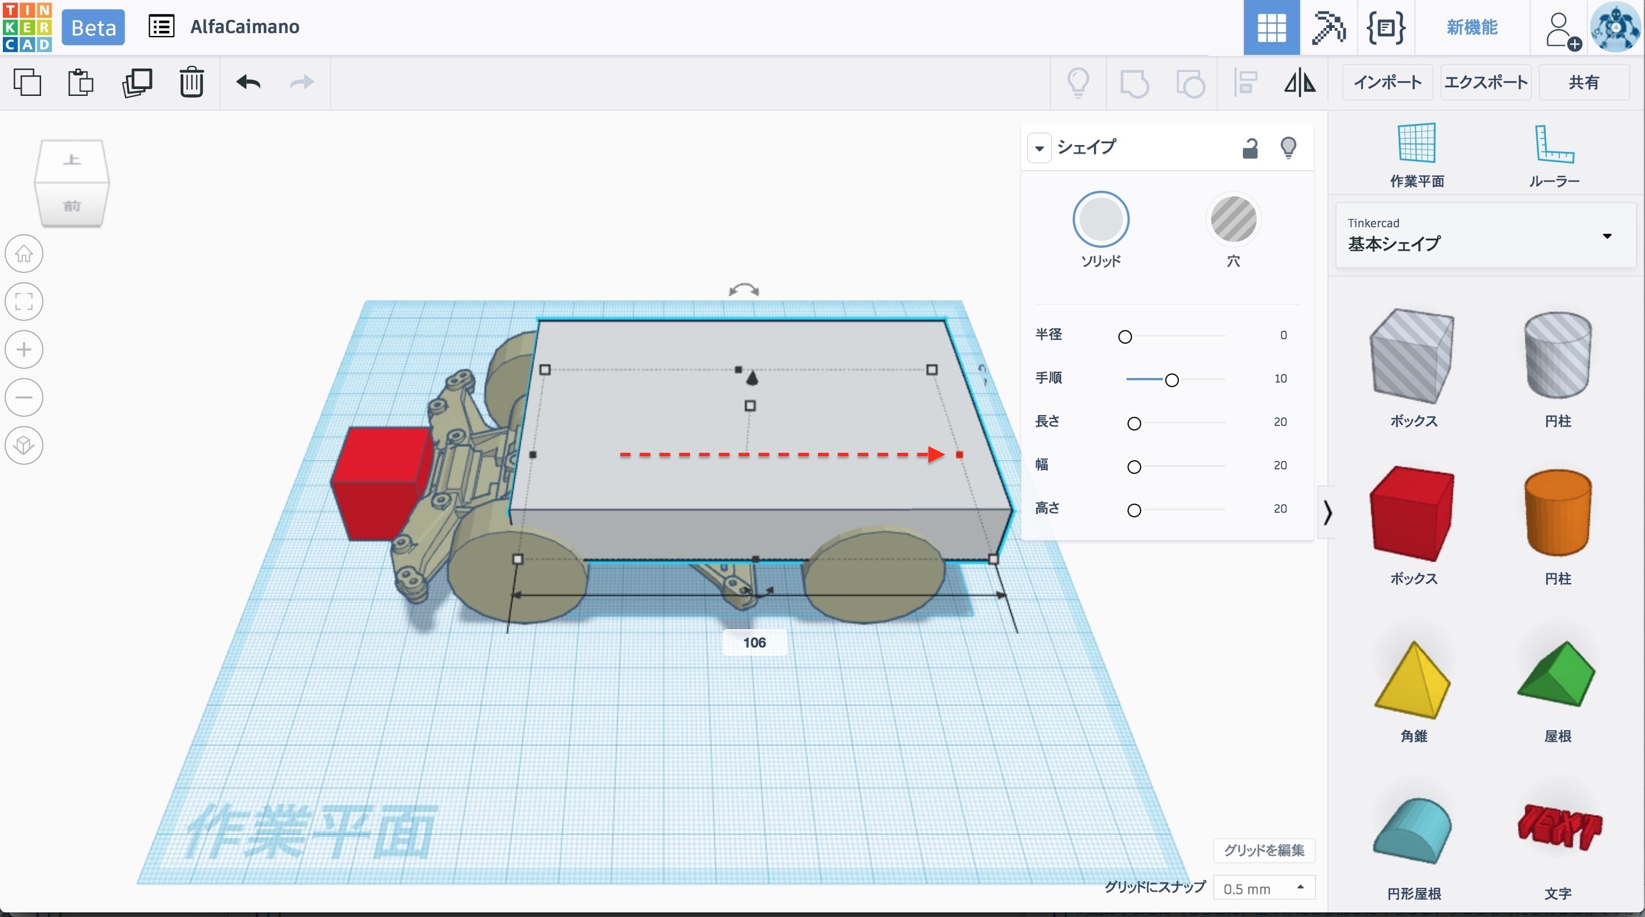Open the snap grid 0.5 mm dropdown

(1263, 888)
